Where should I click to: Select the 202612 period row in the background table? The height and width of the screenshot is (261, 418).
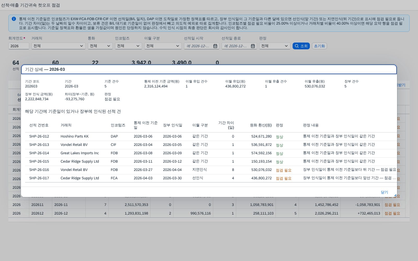click(207, 213)
